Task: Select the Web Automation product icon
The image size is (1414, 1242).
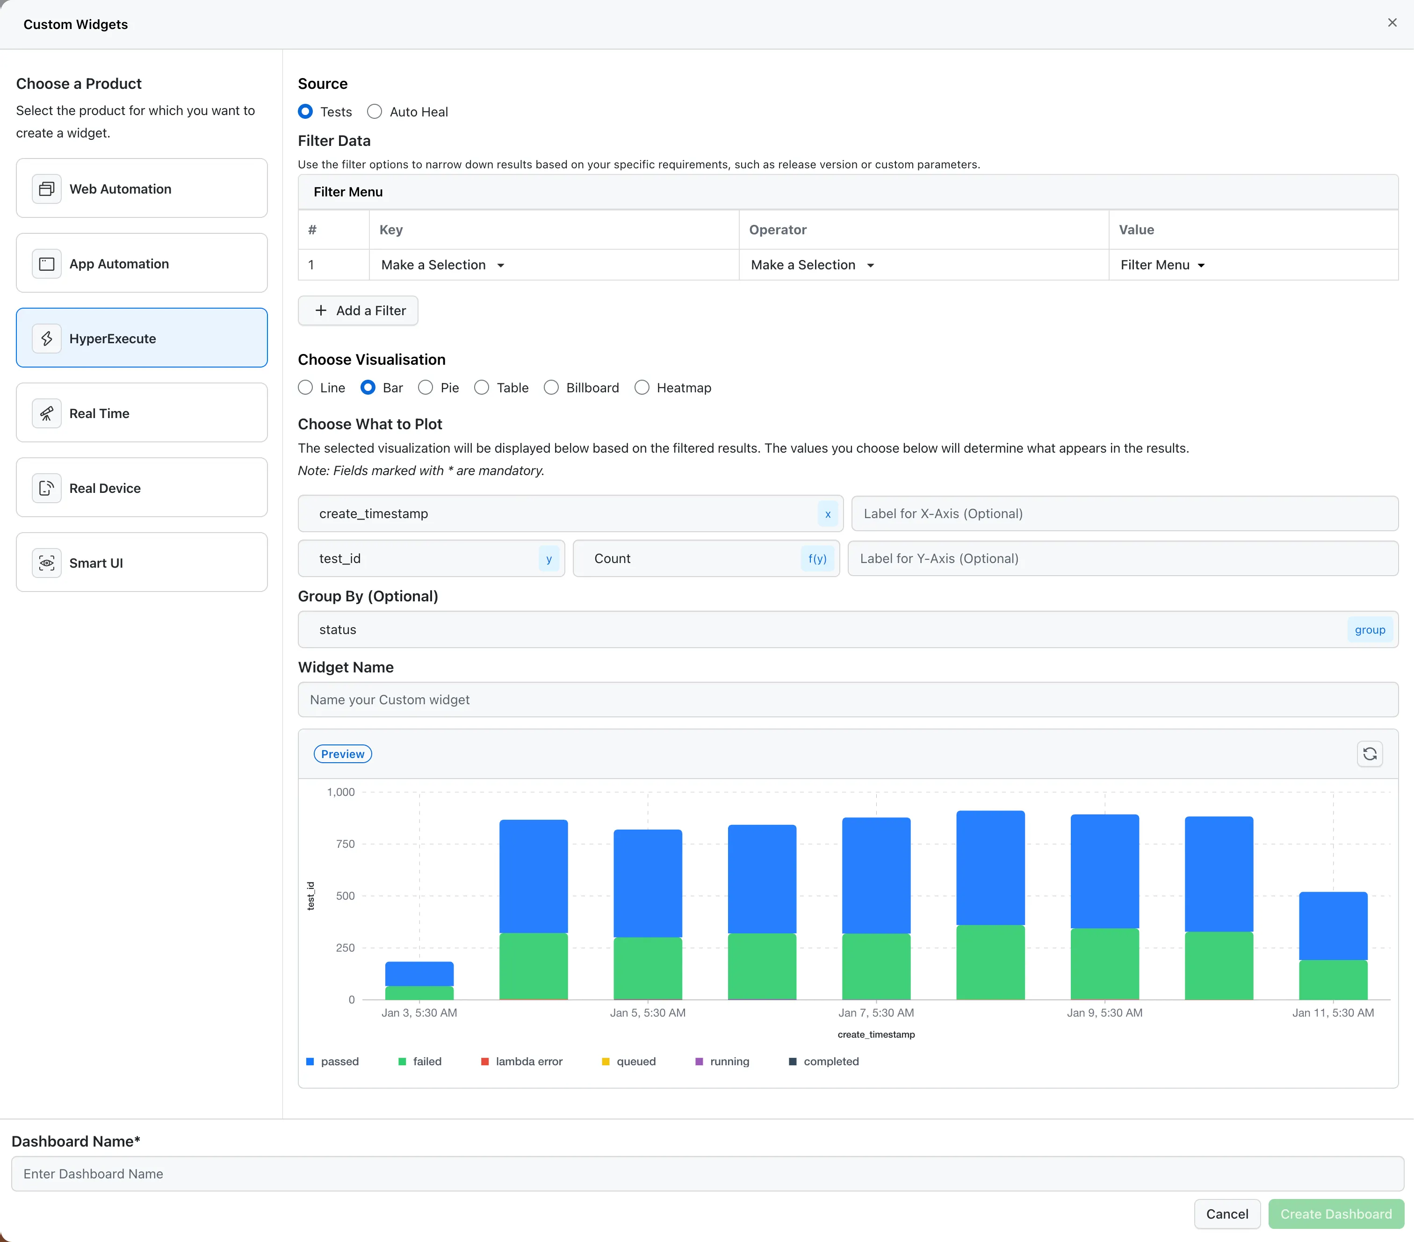Action: [x=46, y=188]
